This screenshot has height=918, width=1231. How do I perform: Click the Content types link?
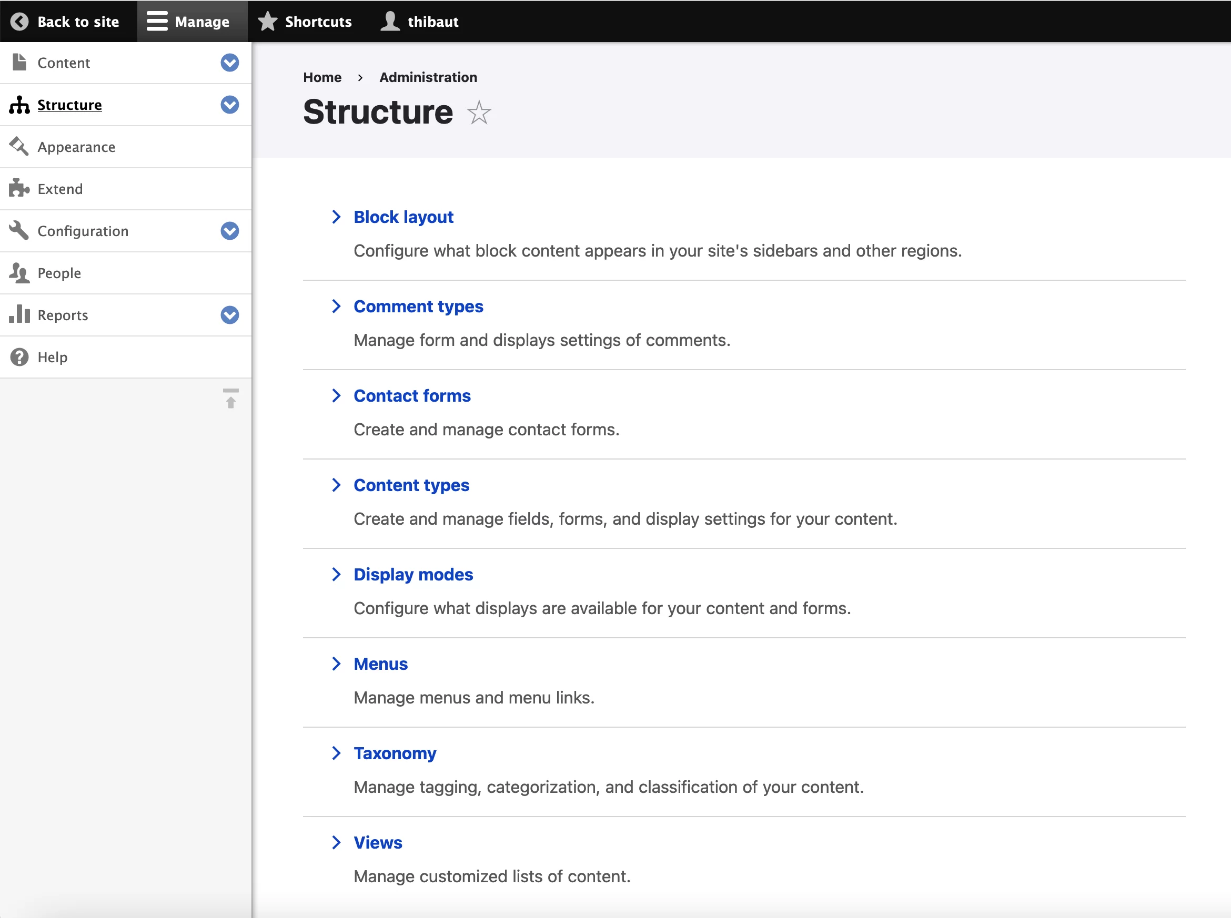[412, 485]
